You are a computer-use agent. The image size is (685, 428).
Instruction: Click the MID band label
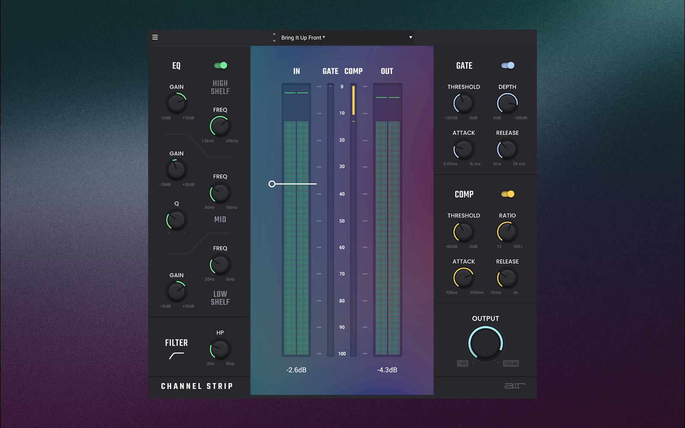click(220, 220)
